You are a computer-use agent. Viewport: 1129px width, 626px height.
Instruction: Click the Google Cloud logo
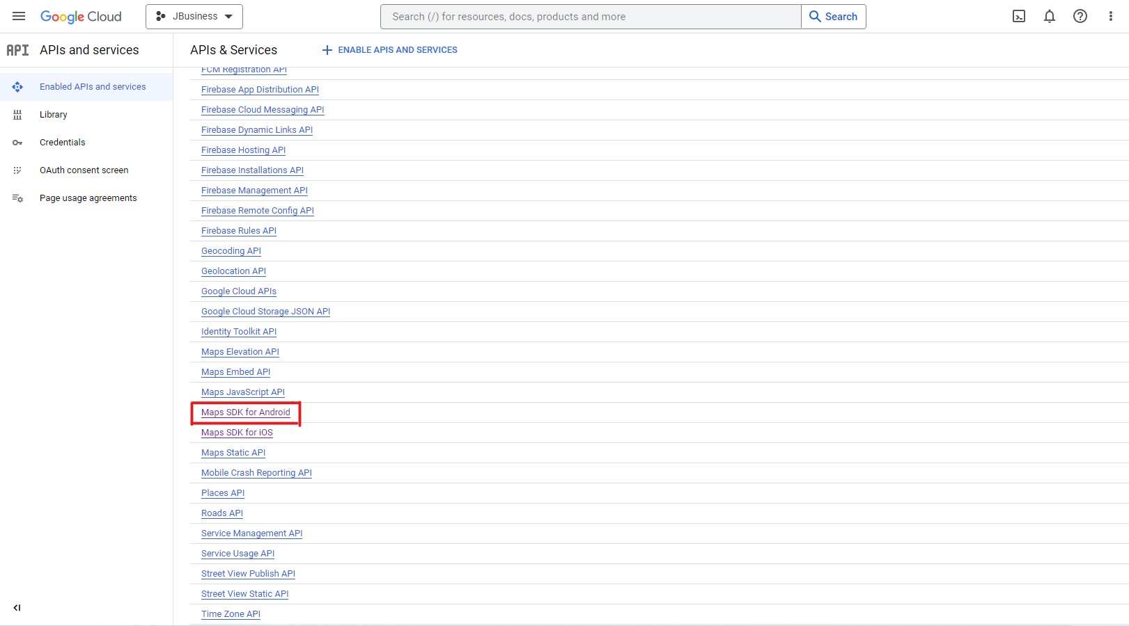point(81,16)
